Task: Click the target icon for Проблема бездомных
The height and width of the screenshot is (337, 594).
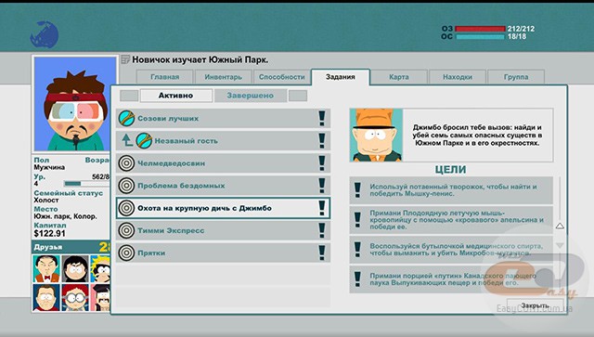Action: [126, 186]
